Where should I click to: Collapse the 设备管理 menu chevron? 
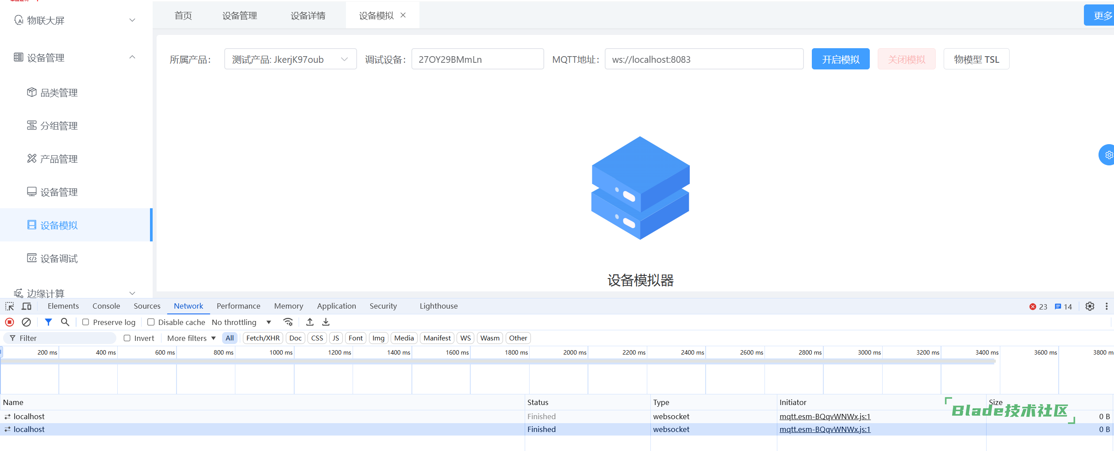point(132,57)
